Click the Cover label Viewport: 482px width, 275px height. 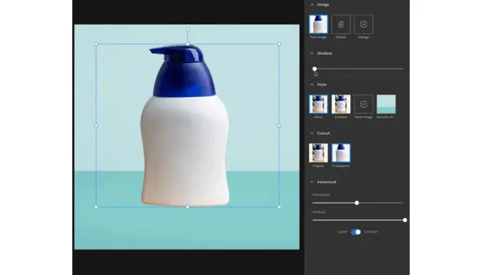(x=342, y=232)
